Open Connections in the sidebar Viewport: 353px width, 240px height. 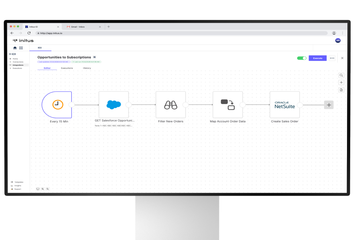coord(18,62)
